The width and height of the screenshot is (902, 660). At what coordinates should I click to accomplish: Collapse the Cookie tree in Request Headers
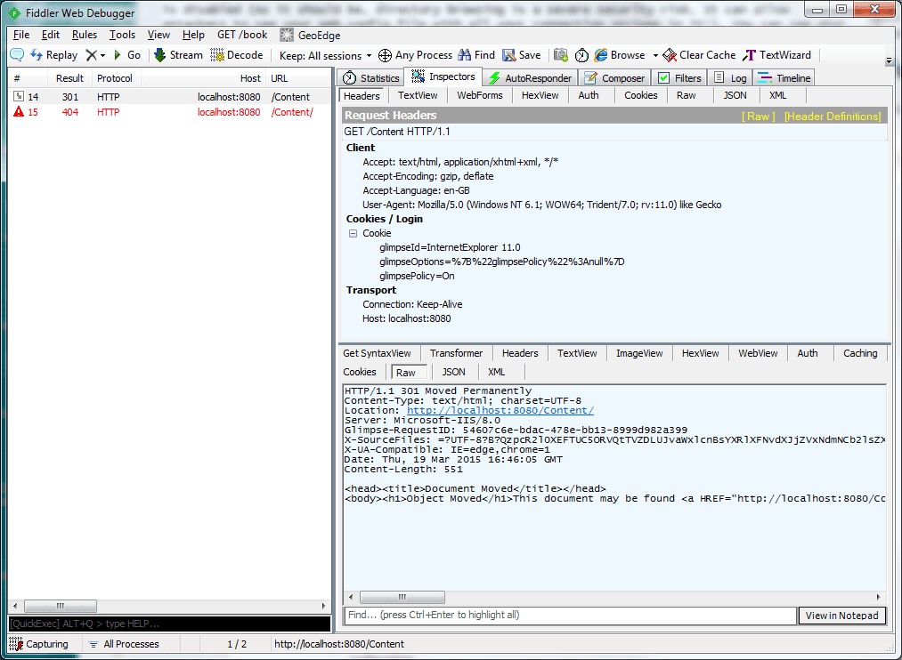point(353,232)
